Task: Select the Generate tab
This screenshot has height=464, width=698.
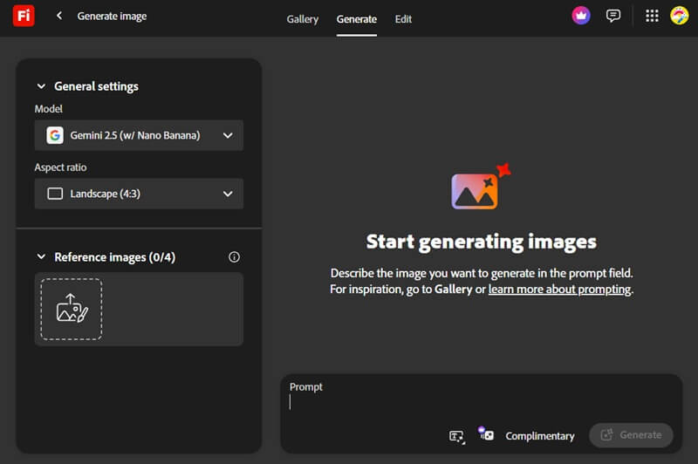Action: [357, 19]
